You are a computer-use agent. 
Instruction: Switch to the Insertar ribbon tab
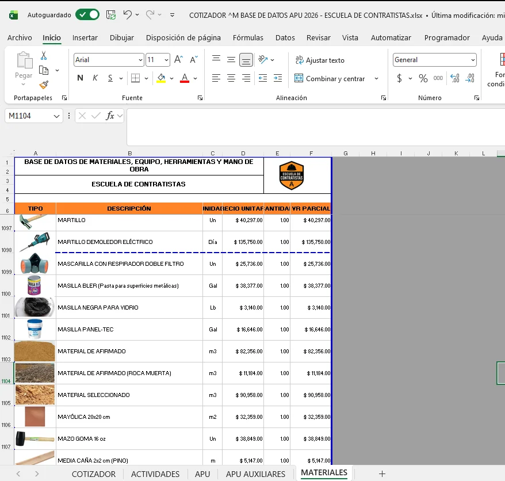85,38
